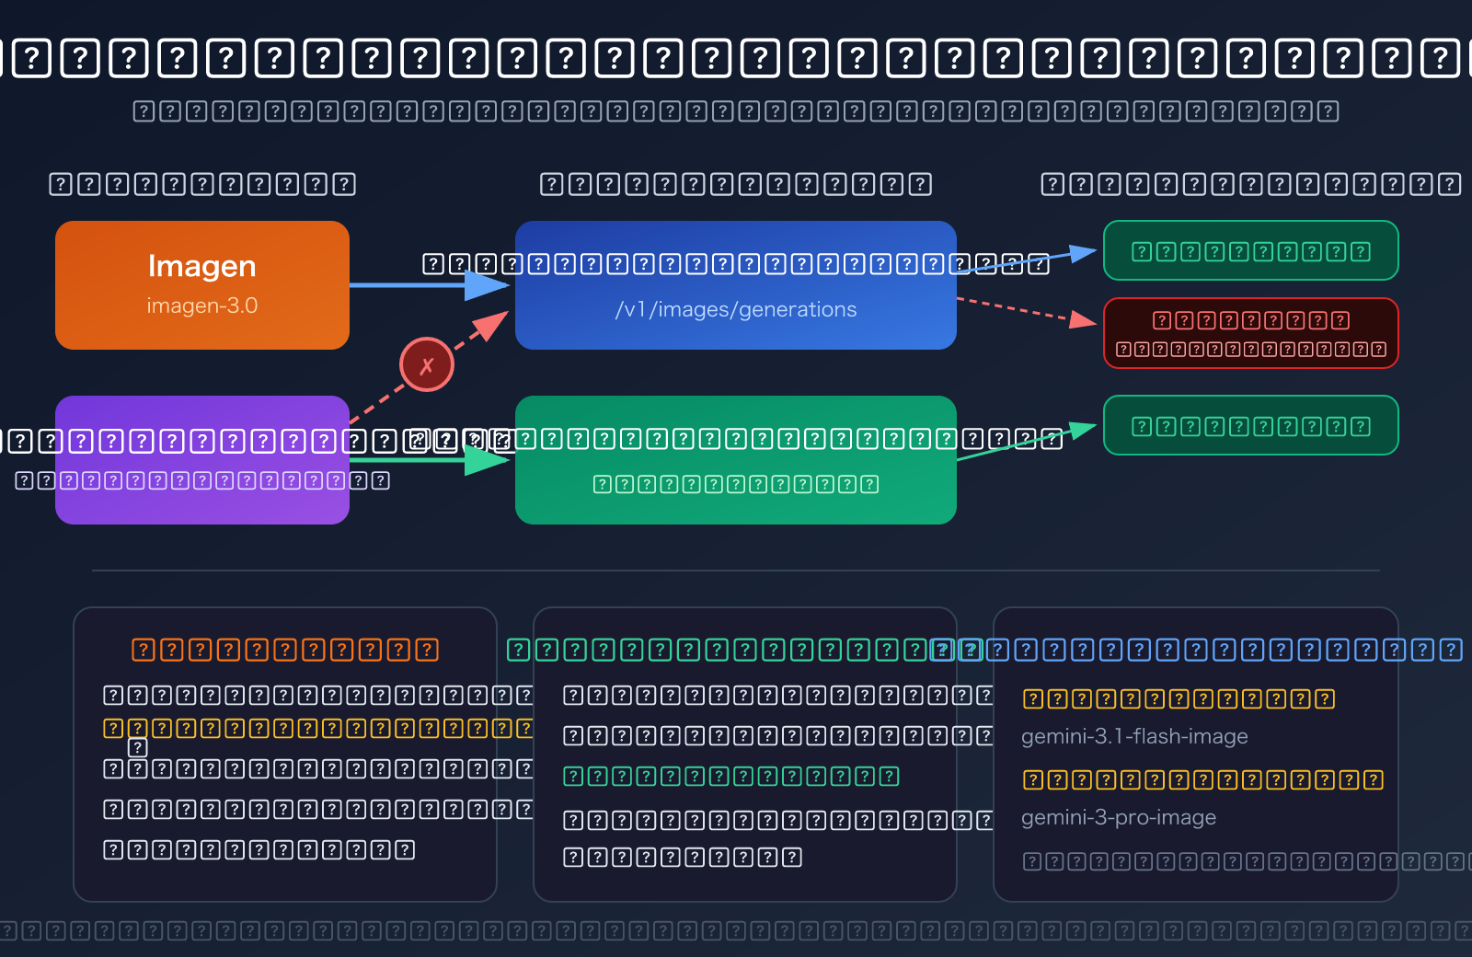
Task: Open the blue-labeled heading in the right card
Action: pos(1196,649)
